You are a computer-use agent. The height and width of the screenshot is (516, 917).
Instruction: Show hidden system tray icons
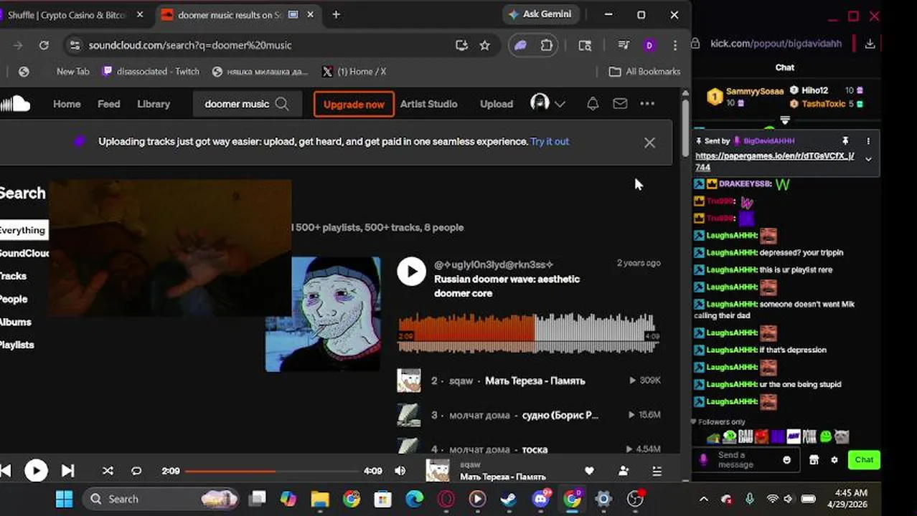pos(704,500)
